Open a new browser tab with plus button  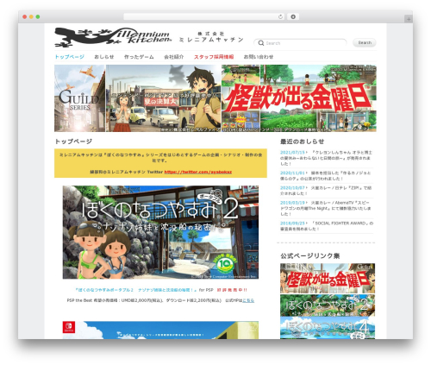pyautogui.click(x=409, y=19)
